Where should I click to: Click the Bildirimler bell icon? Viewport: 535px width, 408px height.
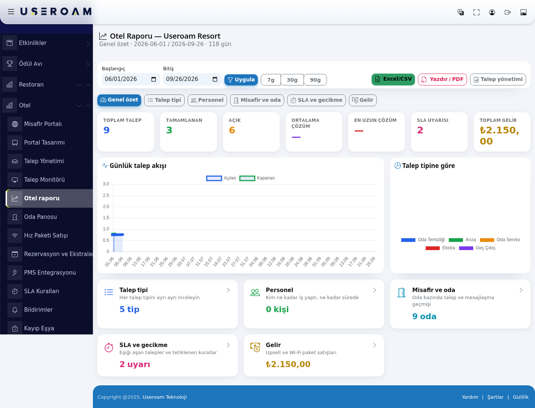click(x=15, y=310)
